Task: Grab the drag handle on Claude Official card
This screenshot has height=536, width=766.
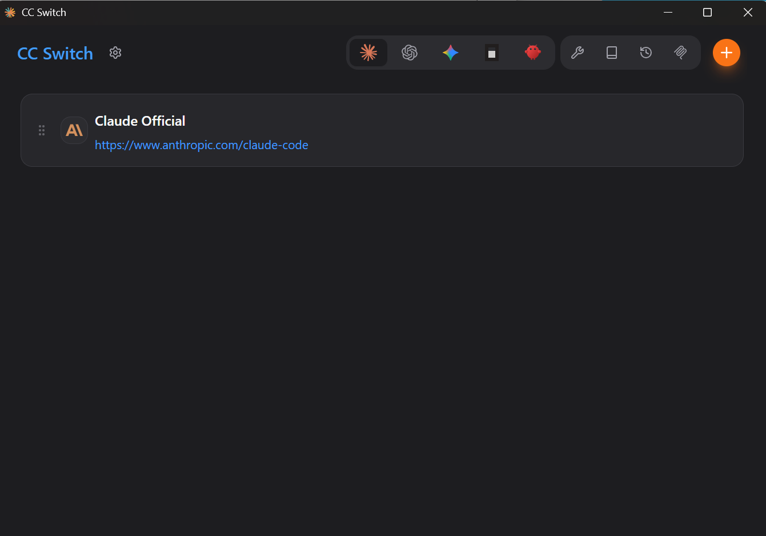Action: point(42,130)
